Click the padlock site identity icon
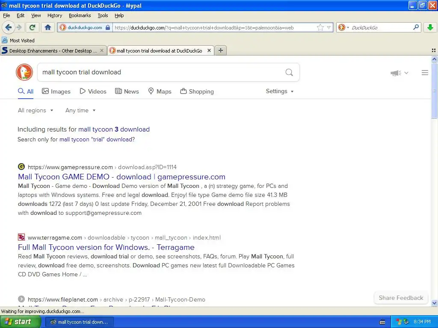This screenshot has width=438, height=328. coord(108,27)
